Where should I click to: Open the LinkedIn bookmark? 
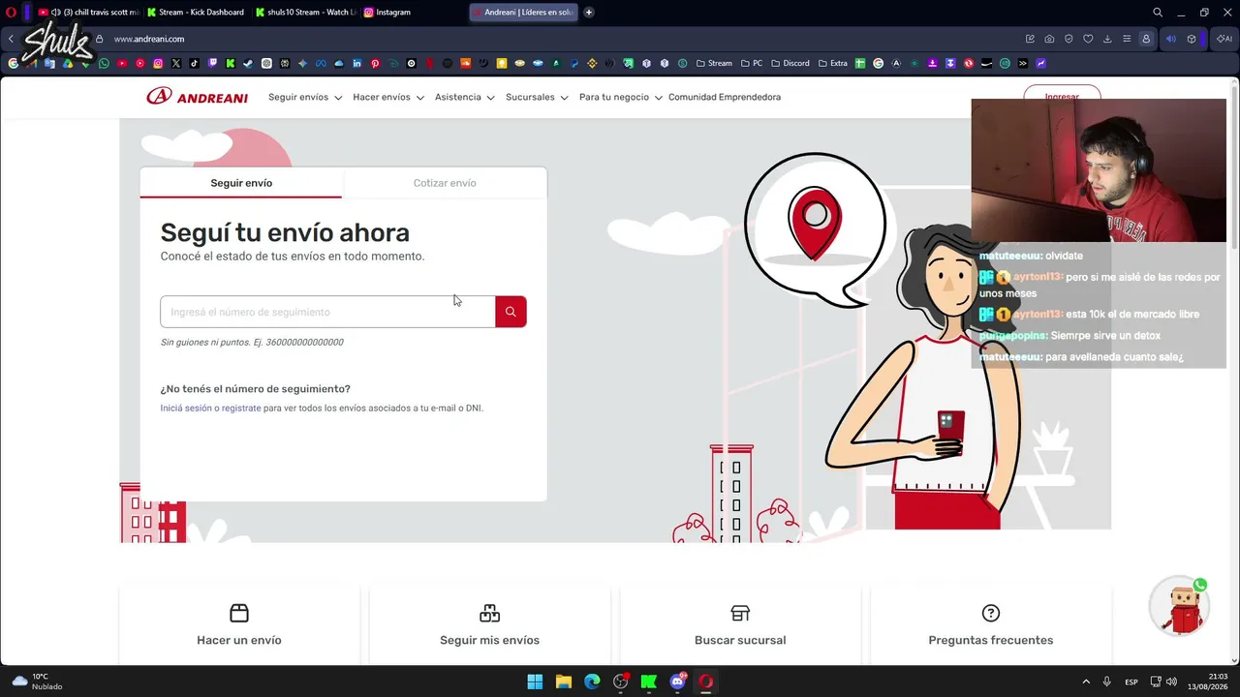point(357,64)
